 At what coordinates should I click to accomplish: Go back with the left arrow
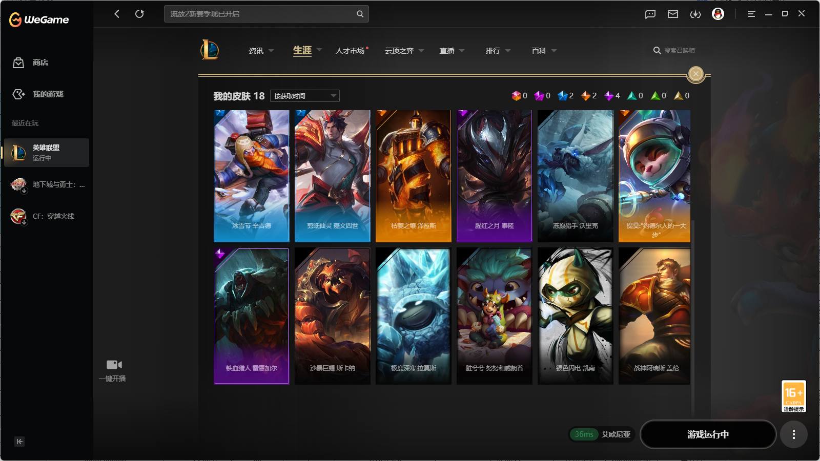point(117,14)
